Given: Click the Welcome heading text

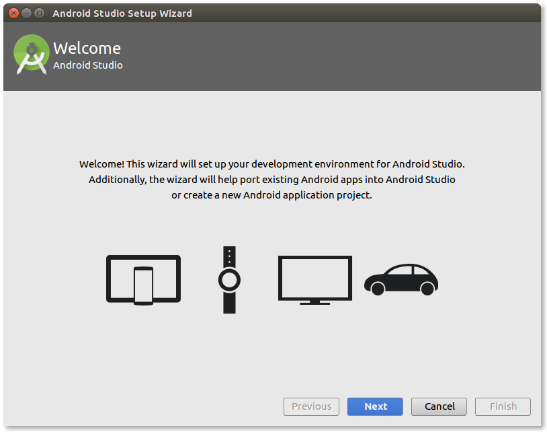Looking at the screenshot, I should point(87,48).
